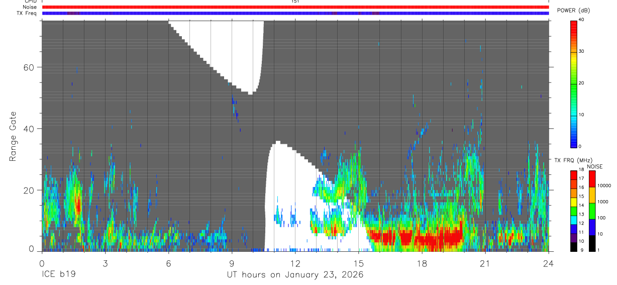Pick the black bottom segment of the TX FRQ colorbar

click(573, 246)
